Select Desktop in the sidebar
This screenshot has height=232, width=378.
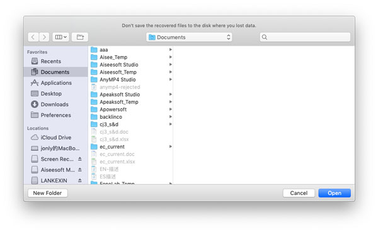click(56, 94)
